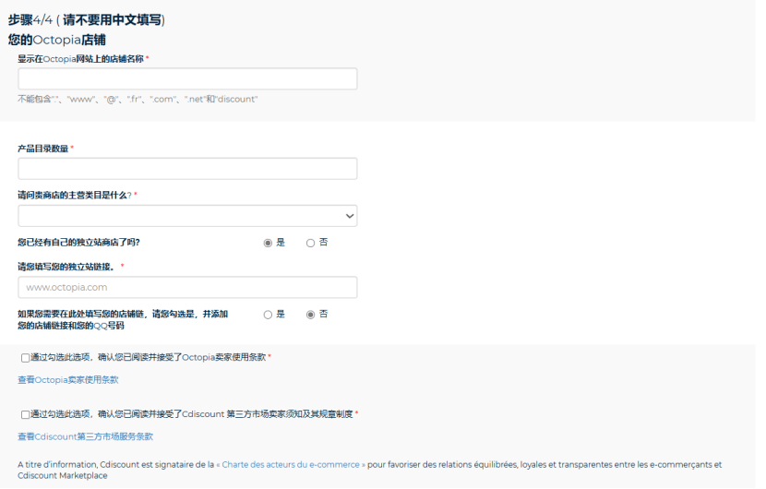Click the Octopia shop name input field

[x=187, y=78]
